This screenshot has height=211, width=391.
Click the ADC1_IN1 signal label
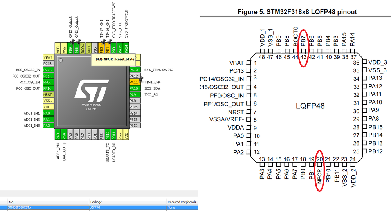point(32,113)
